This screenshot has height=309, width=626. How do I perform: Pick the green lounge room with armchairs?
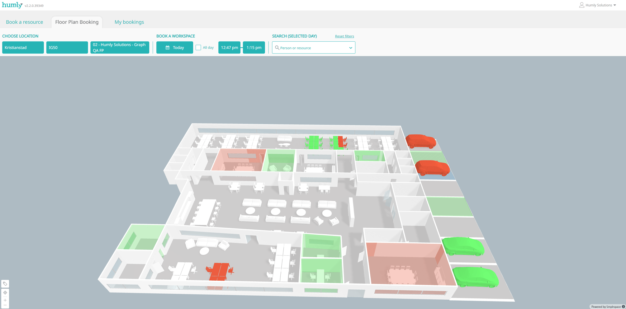click(279, 161)
